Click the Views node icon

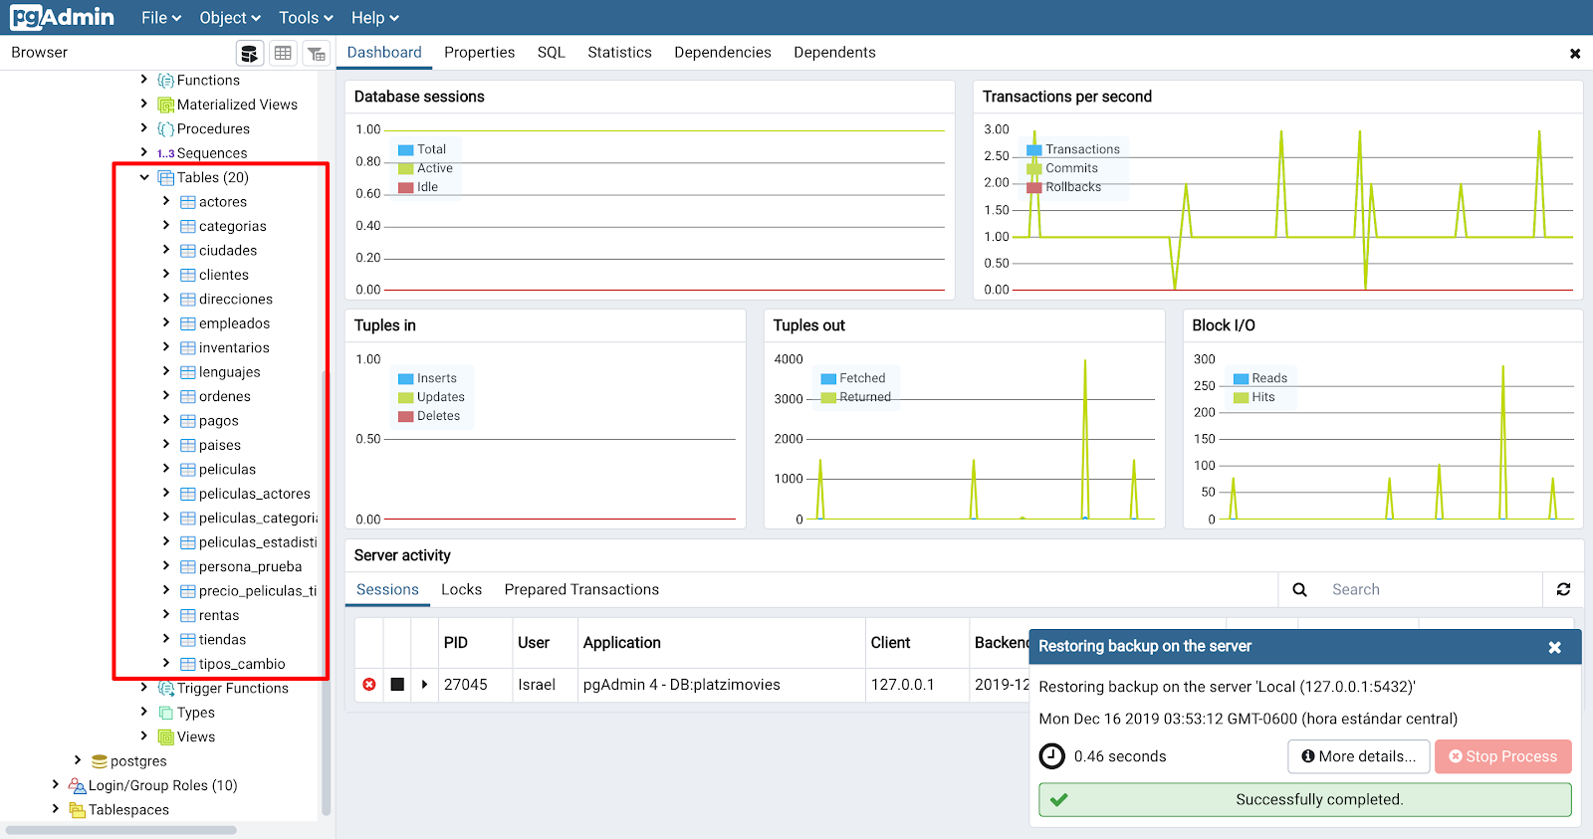click(x=165, y=736)
